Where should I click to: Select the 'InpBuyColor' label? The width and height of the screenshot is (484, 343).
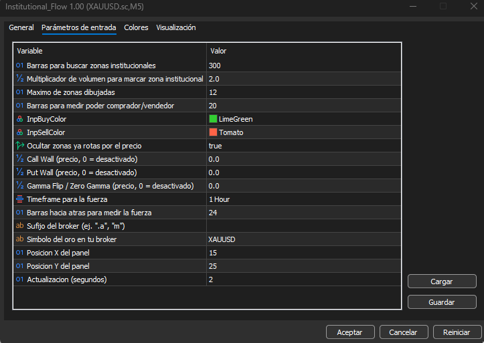tap(47, 119)
